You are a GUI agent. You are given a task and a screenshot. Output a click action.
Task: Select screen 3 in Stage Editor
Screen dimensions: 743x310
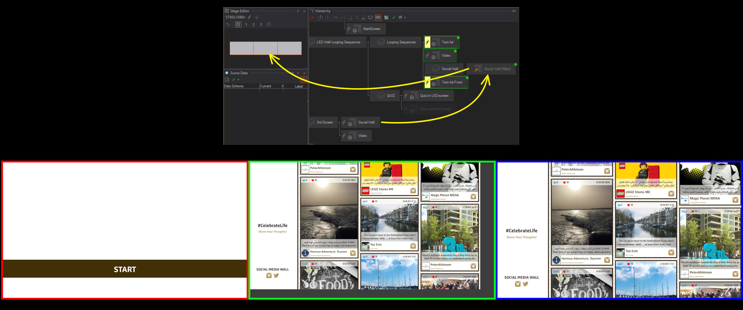(x=261, y=25)
